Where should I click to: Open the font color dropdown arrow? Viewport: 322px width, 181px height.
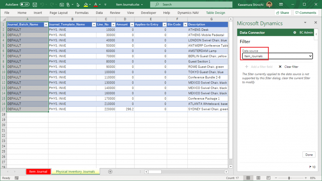click(100, 4)
